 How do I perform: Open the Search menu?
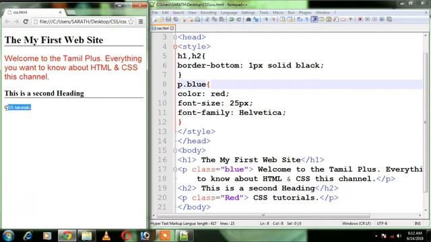(x=178, y=13)
